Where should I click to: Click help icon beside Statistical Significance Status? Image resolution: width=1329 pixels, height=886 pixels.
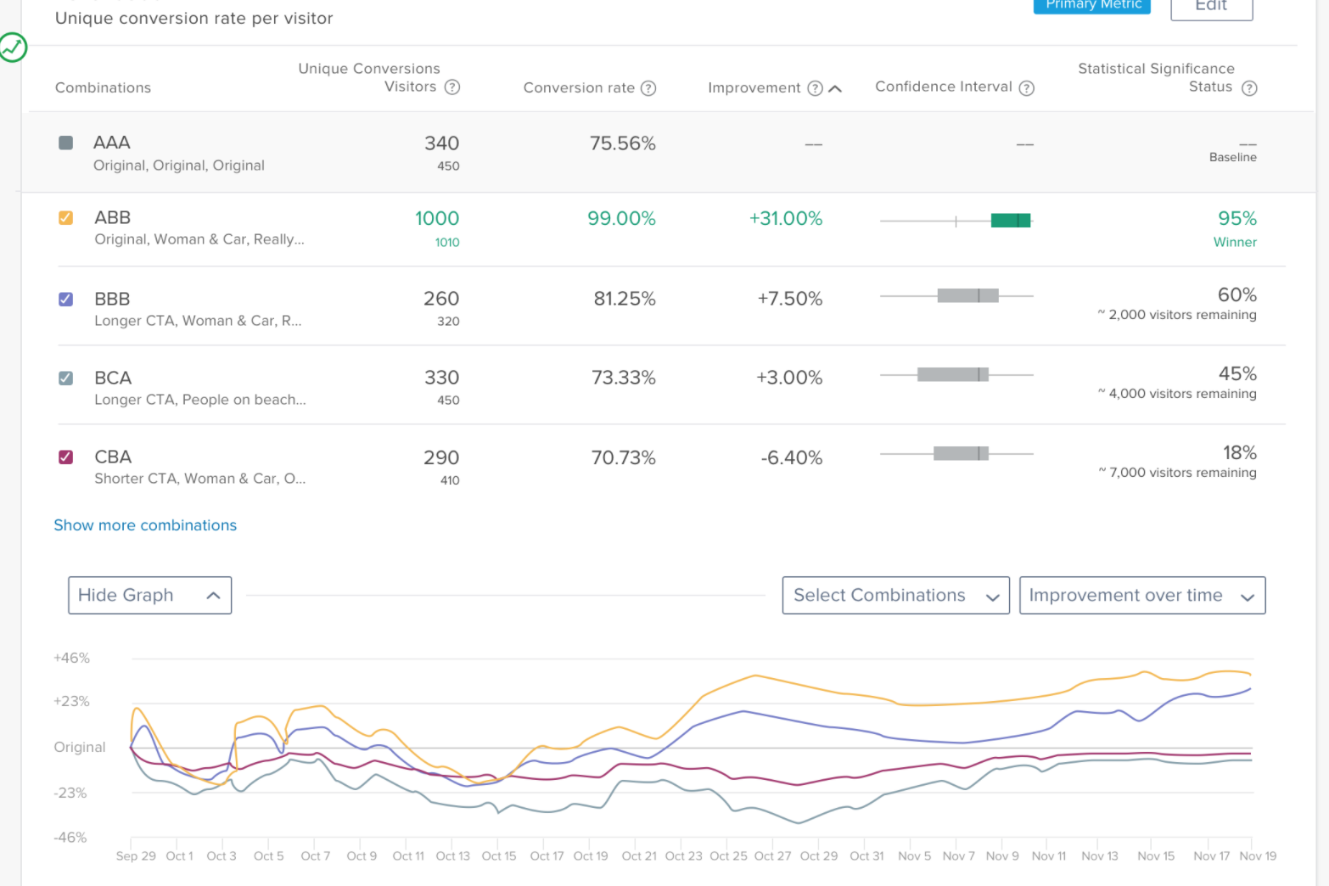pos(1249,88)
